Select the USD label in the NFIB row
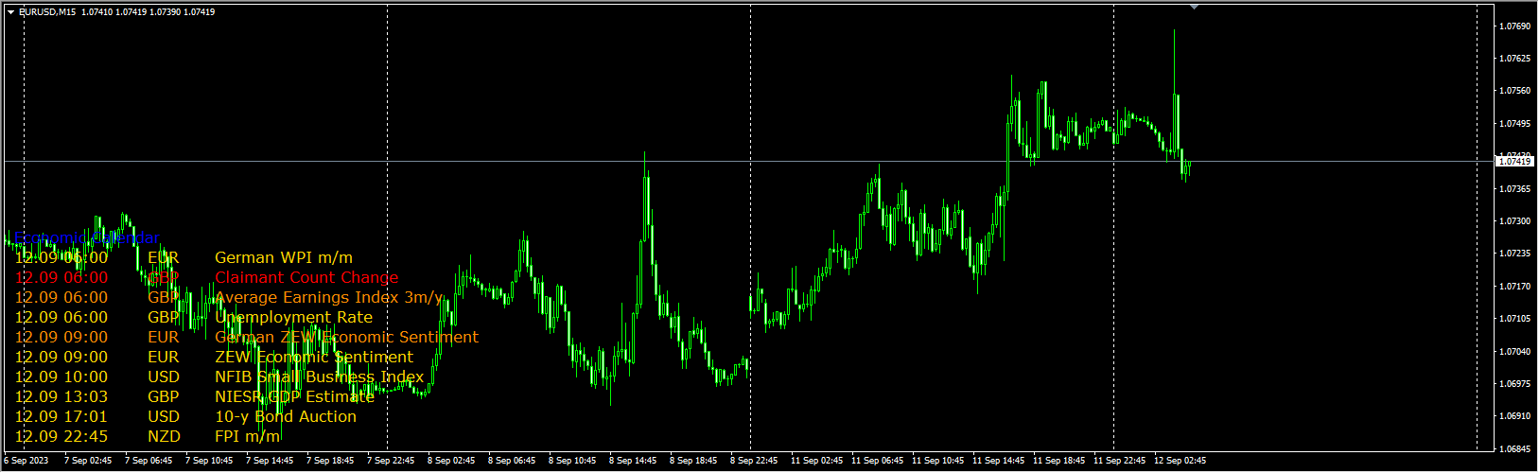1539x473 pixels. point(164,377)
